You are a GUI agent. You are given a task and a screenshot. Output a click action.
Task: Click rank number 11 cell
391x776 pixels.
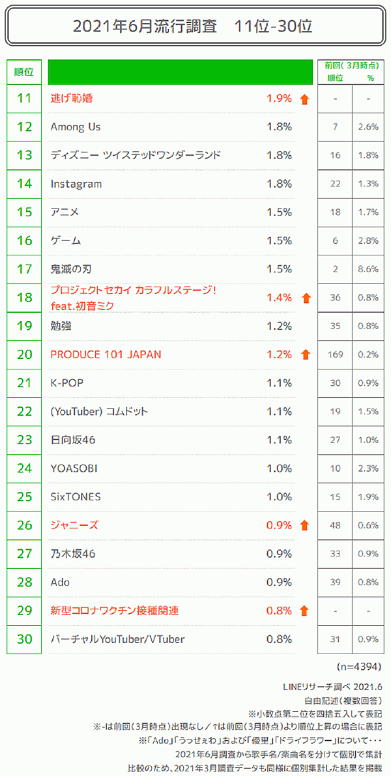(24, 99)
